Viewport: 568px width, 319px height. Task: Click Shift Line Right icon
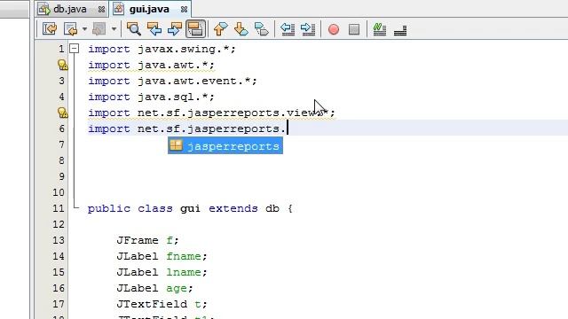click(308, 29)
